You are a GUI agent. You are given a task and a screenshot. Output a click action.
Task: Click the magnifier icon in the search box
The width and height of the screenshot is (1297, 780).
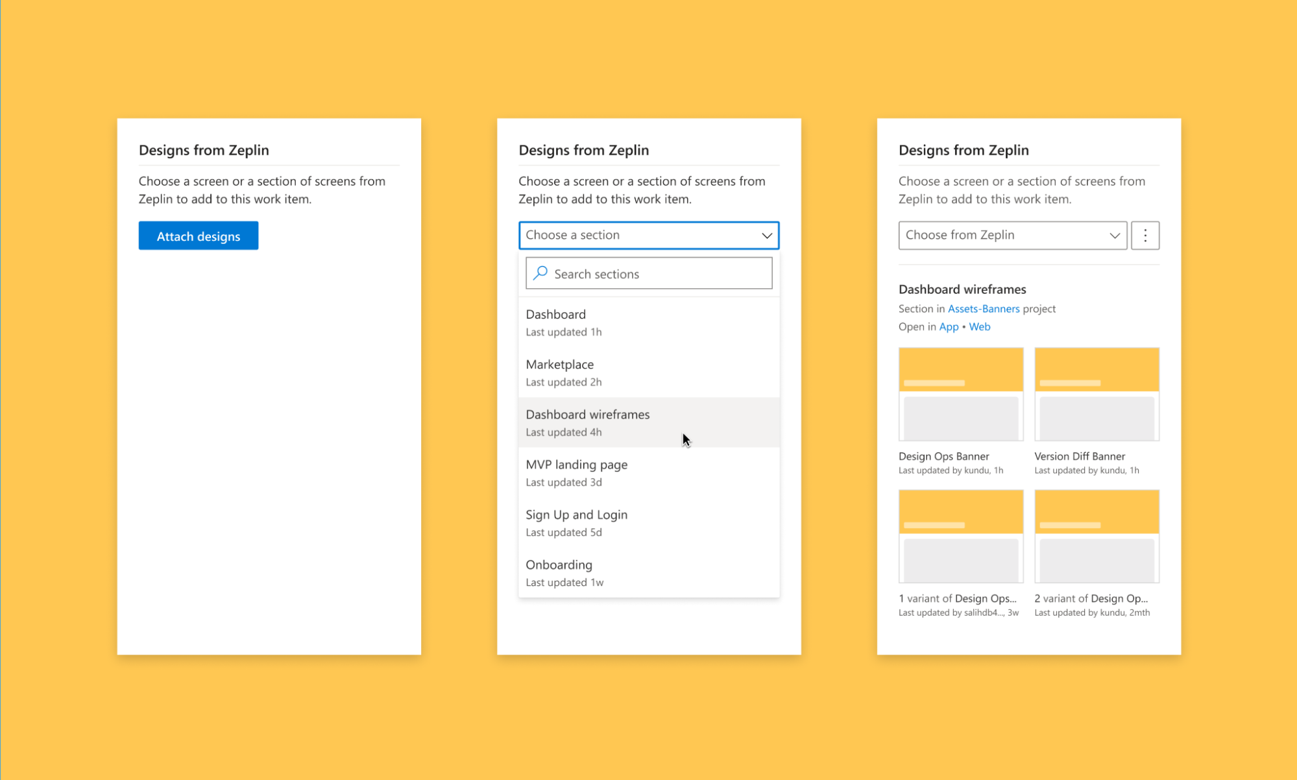[x=540, y=273]
